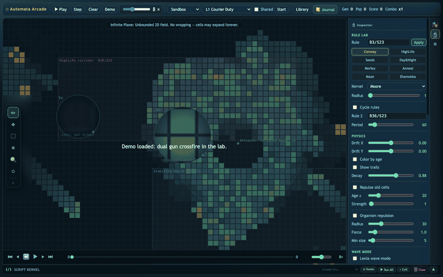Select the Anneal rule preset
Screen dimensions: 443x277
[x=407, y=68]
